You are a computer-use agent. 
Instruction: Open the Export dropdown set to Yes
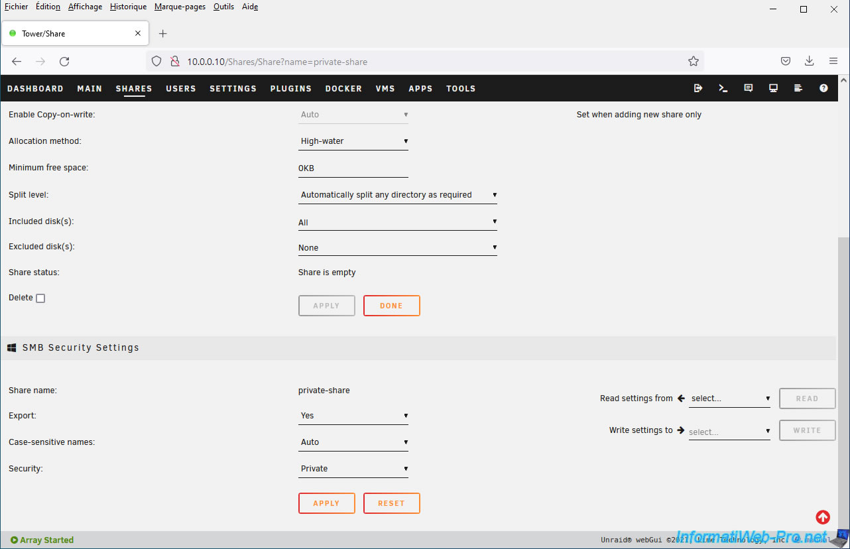pyautogui.click(x=353, y=416)
